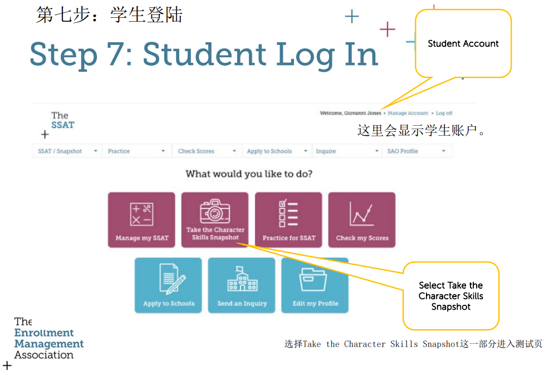544x376 pixels.
Task: Expand the Practice menu dropdown arrow
Action: point(163,151)
